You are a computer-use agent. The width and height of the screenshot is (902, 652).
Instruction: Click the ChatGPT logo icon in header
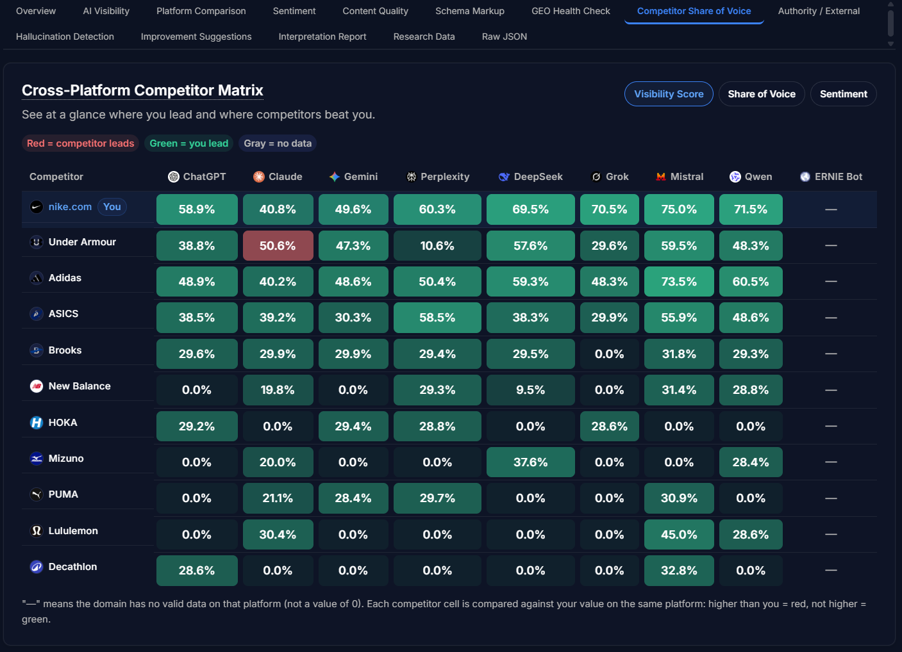coord(173,177)
